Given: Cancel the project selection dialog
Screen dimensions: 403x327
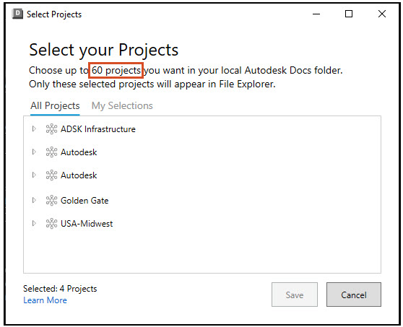Looking at the screenshot, I should click(x=354, y=295).
